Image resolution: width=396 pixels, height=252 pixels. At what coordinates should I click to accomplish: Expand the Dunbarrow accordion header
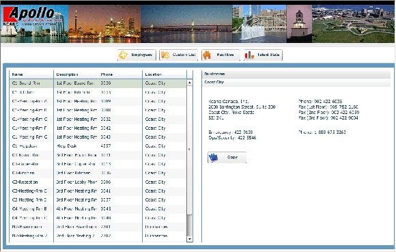coord(296,74)
